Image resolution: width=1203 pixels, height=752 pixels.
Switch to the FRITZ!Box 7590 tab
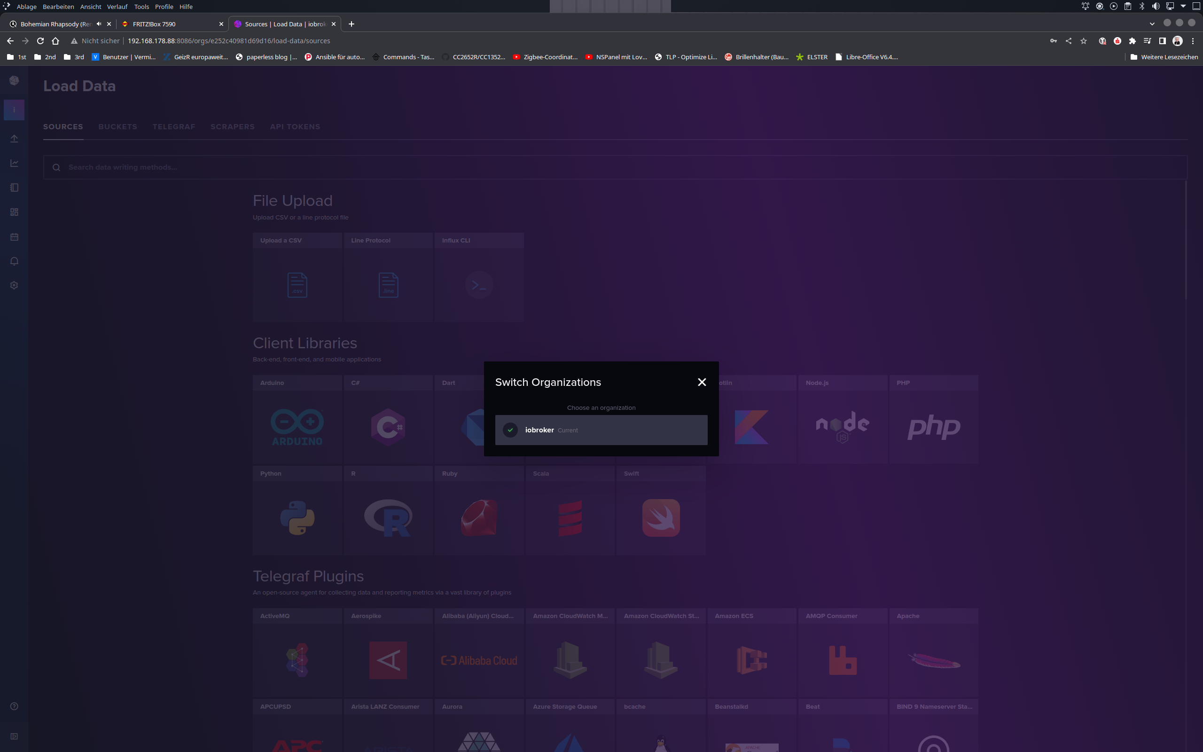click(172, 24)
